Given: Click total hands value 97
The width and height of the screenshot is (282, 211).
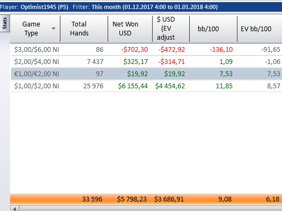Looking at the screenshot, I should pos(100,74).
